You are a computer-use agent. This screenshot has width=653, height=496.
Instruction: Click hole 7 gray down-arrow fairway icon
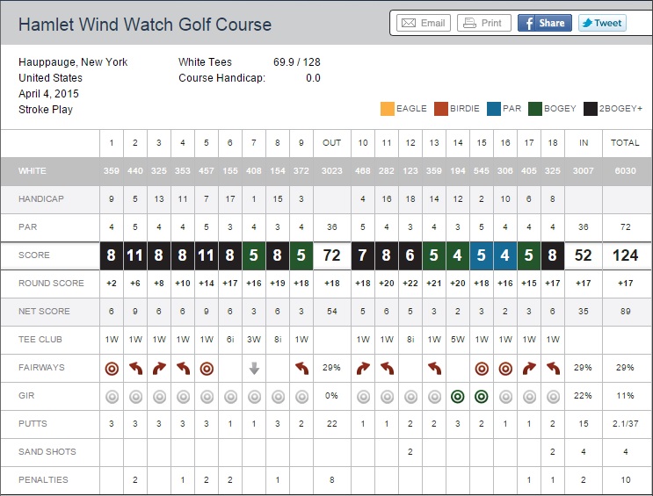click(254, 369)
